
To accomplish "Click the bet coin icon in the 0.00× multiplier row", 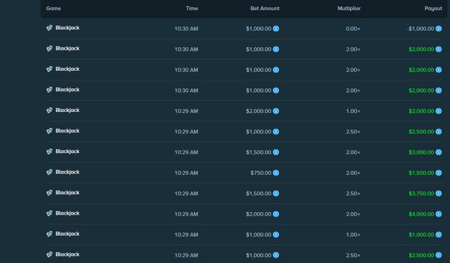I will coord(276,28).
